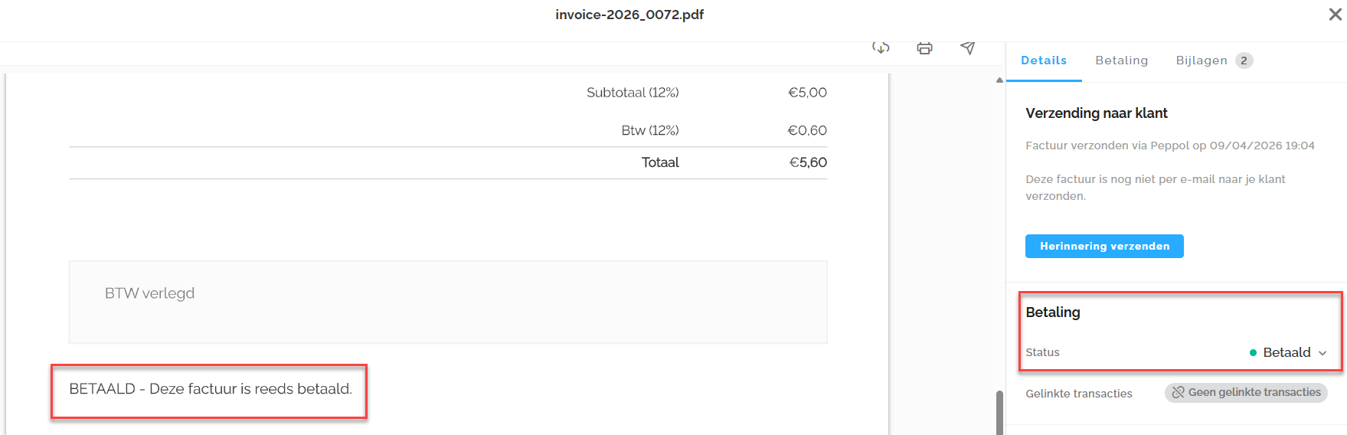Click the unlink icon beside Geen gelinkte transacties
This screenshot has height=435, width=1347.
click(1178, 393)
